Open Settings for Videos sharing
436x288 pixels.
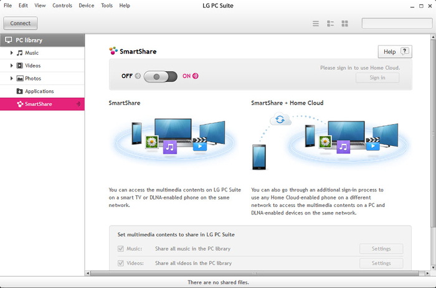pos(381,263)
